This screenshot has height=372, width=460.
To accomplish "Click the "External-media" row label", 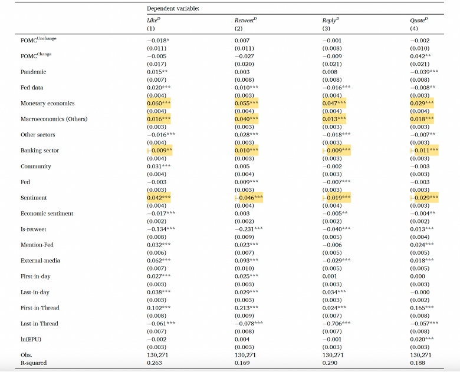I will (x=40, y=260).
